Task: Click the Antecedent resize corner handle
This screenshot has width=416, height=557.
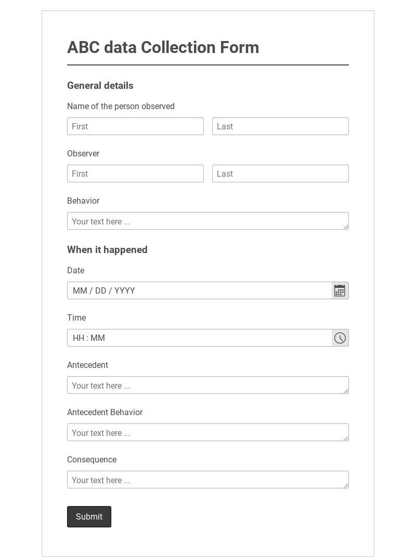Action: pos(346,391)
